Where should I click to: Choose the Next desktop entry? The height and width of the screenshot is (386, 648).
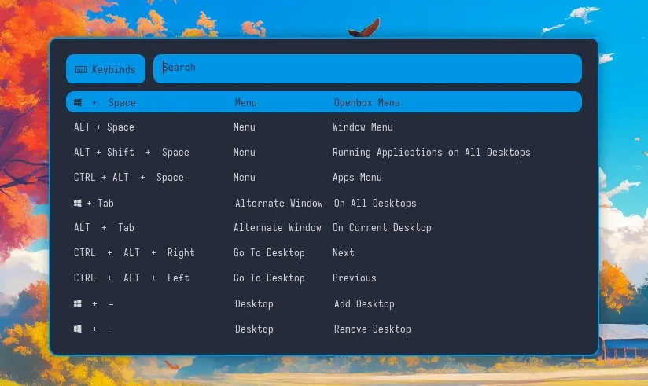pyautogui.click(x=343, y=252)
